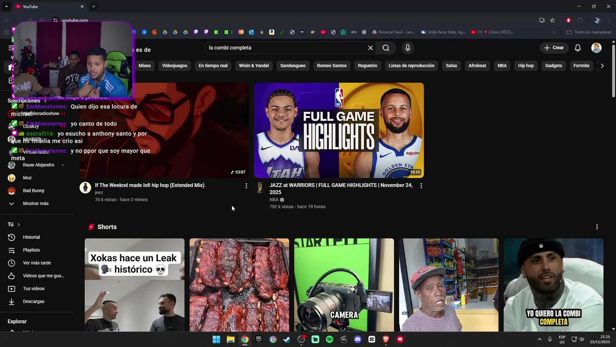This screenshot has width=616, height=347.
Task: Open the tab search dropdown arrow
Action: pos(6,6)
